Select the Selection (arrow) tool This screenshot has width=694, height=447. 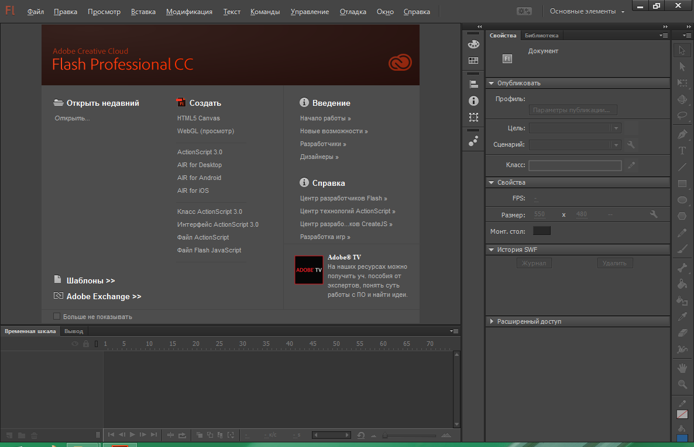(x=682, y=50)
